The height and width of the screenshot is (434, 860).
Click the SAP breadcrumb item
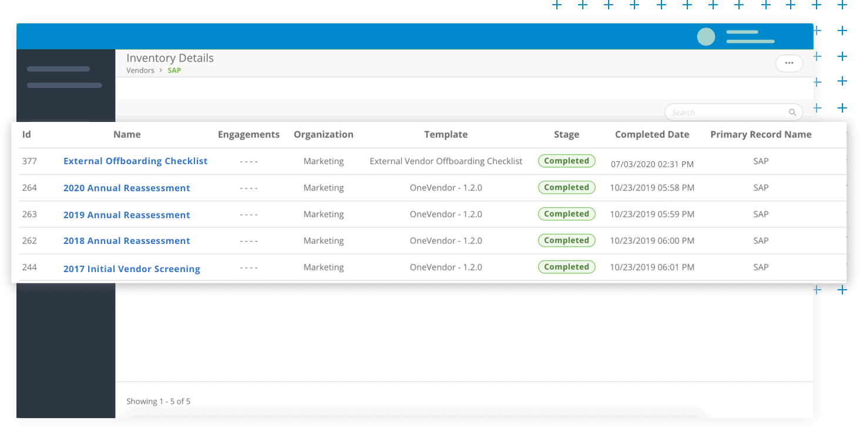pyautogui.click(x=174, y=70)
